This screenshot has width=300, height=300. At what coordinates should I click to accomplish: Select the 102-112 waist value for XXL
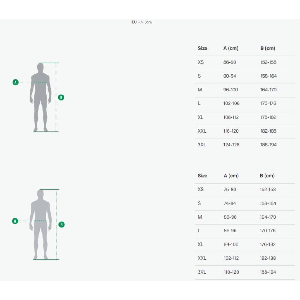(231, 258)
